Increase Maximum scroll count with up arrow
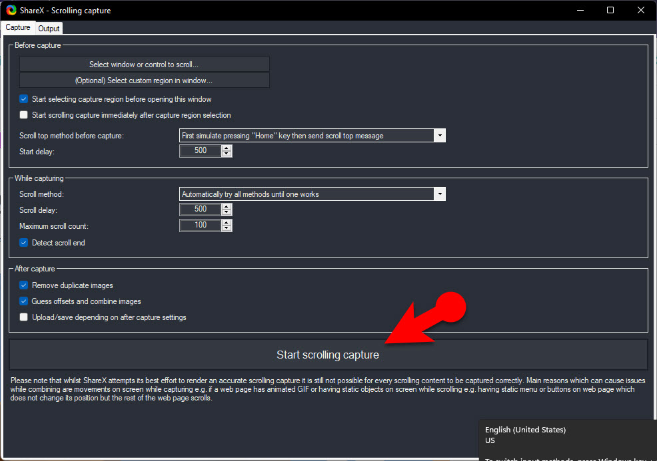 click(x=227, y=222)
